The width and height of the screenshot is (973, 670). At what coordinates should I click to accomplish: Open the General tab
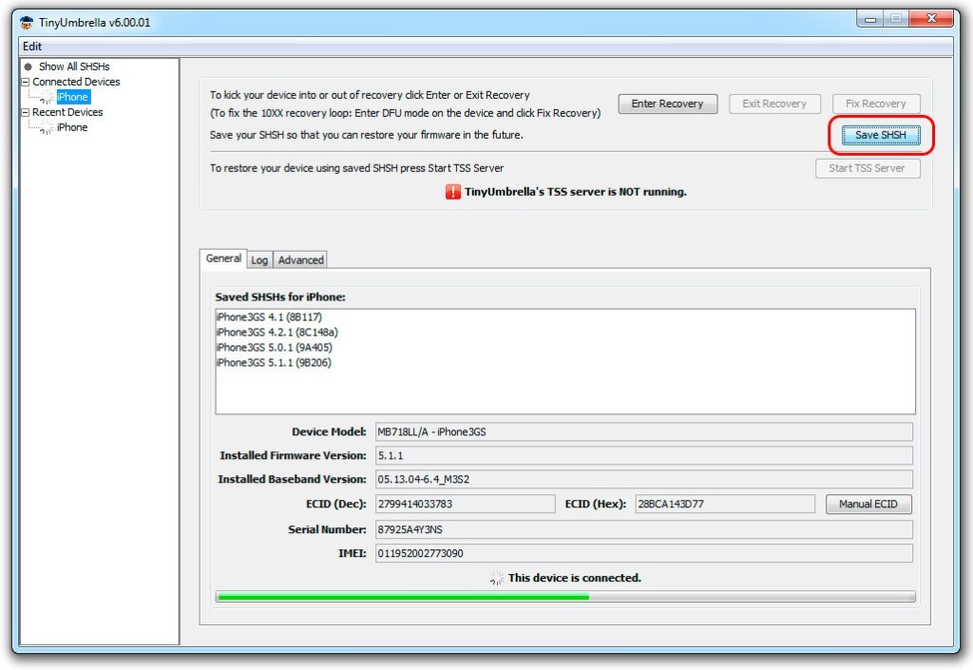click(223, 259)
